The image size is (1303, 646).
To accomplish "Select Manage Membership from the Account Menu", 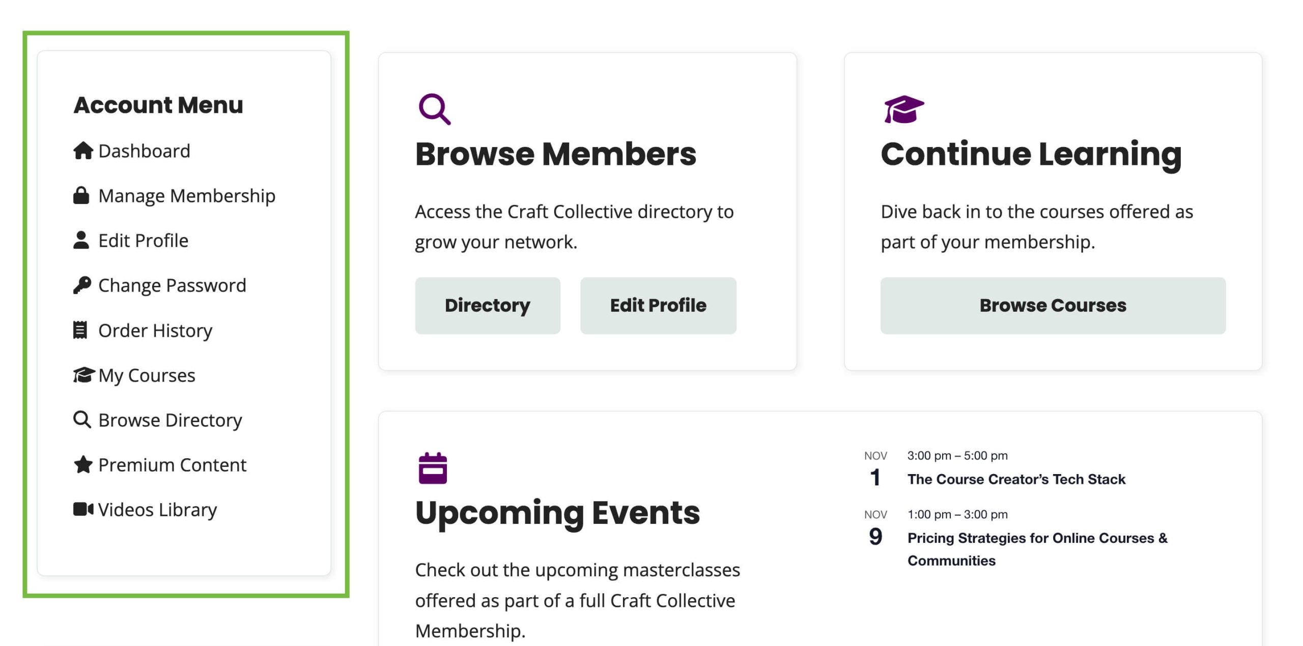I will click(x=187, y=195).
